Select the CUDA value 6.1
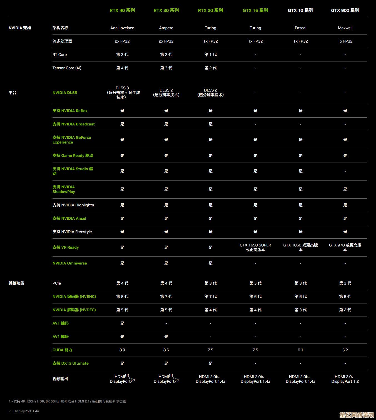The width and height of the screenshot is (376, 420). click(x=300, y=350)
